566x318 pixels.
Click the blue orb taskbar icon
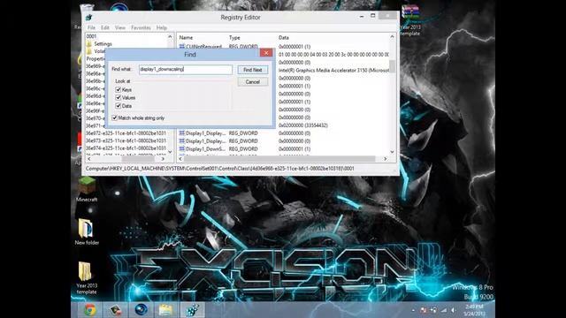(141, 310)
